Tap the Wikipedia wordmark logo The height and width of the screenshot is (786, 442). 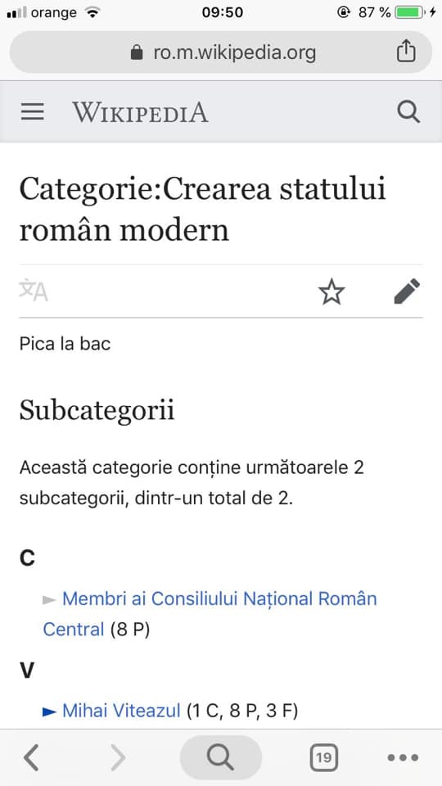tap(140, 112)
